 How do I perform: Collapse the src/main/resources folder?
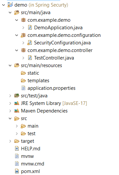point(10,65)
